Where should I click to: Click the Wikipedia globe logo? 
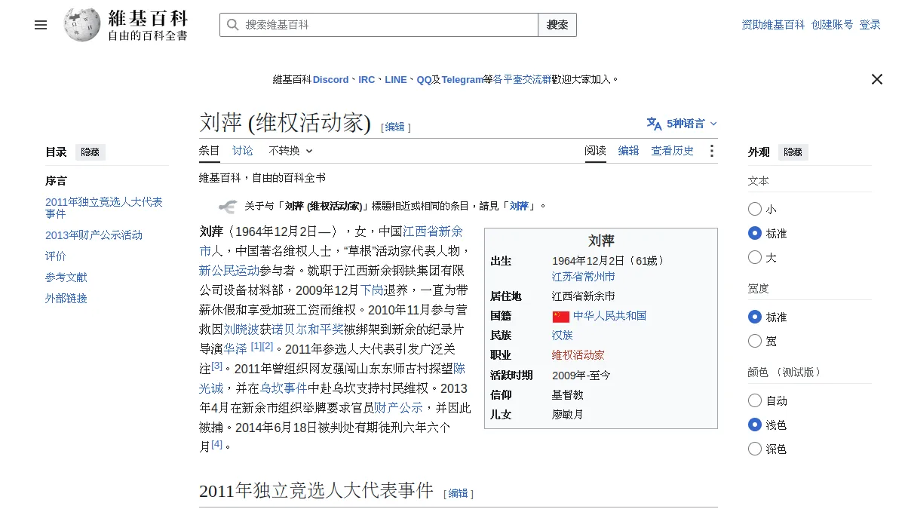tap(82, 25)
